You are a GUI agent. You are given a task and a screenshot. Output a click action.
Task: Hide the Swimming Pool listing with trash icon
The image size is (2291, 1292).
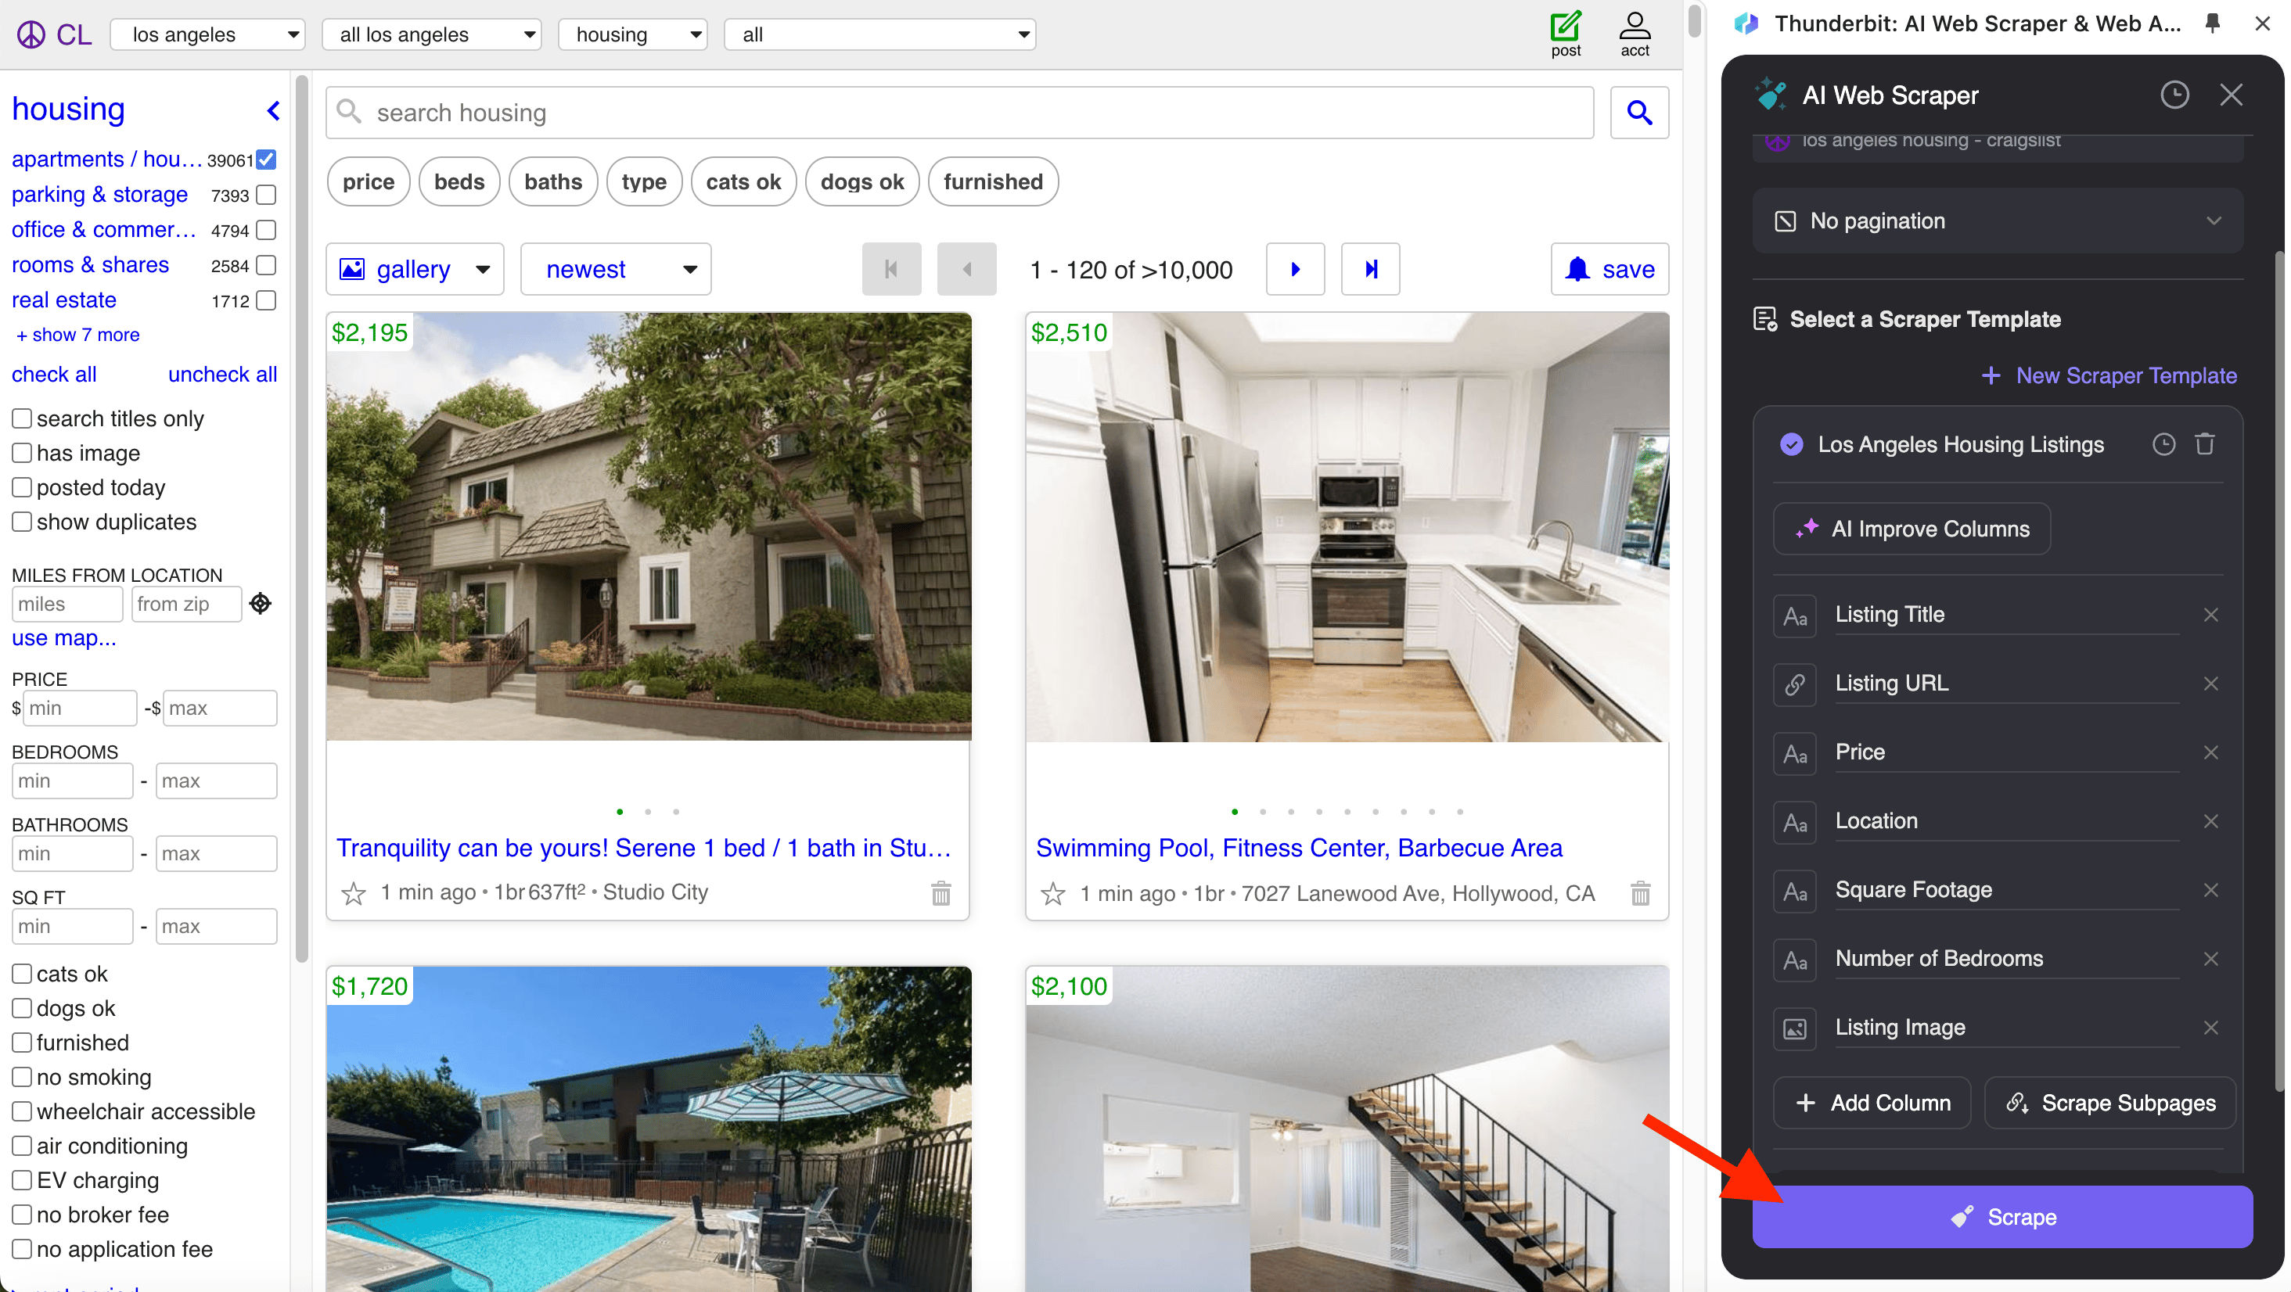click(1640, 893)
